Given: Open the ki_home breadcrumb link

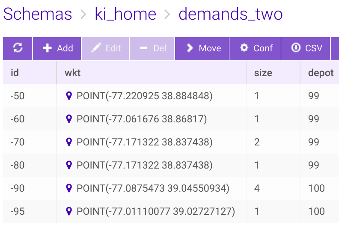Looking at the screenshot, I should click(125, 15).
